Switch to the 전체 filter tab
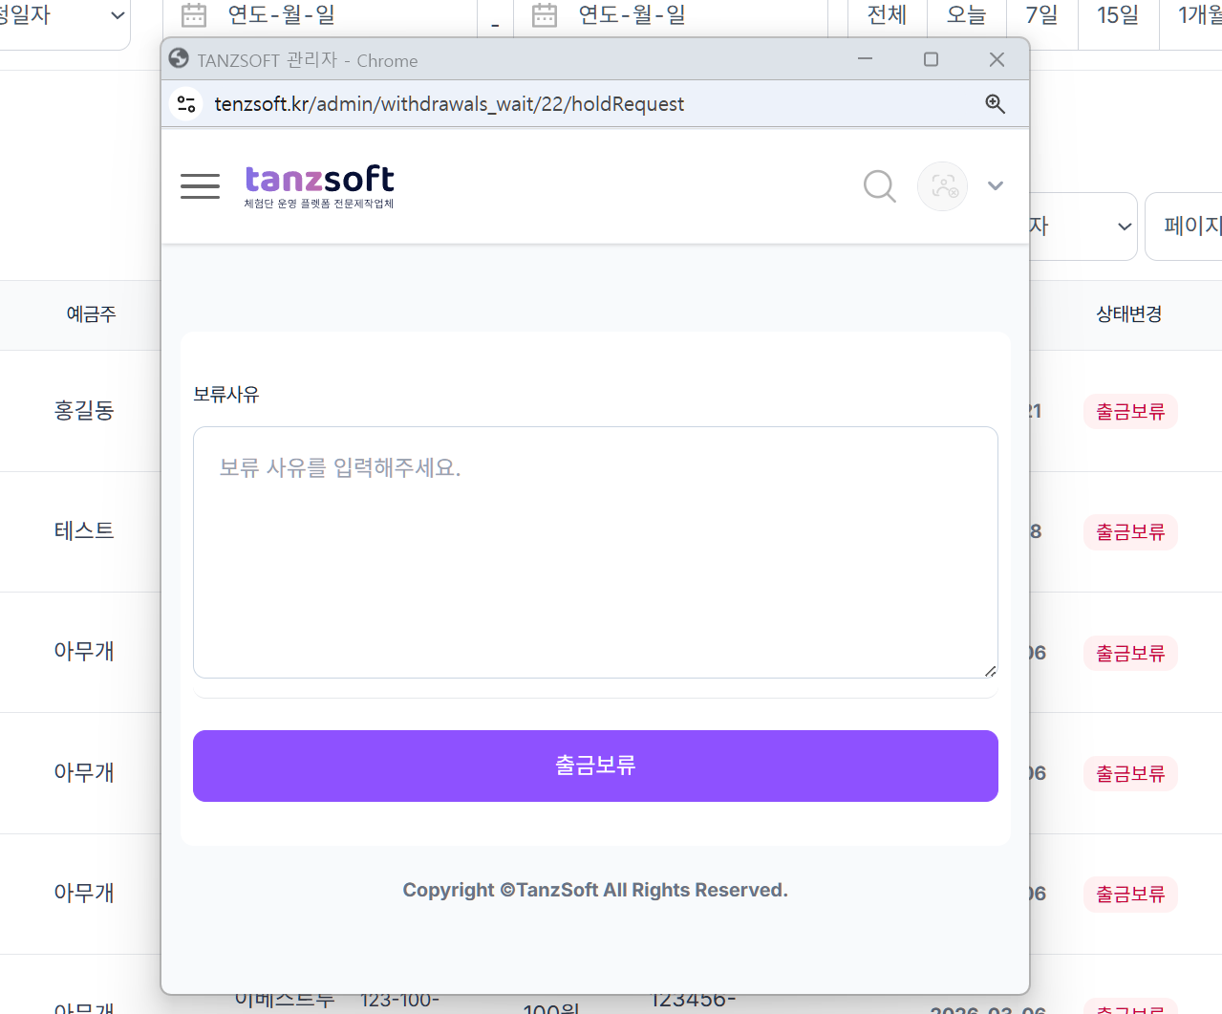The height and width of the screenshot is (1014, 1222). click(887, 14)
